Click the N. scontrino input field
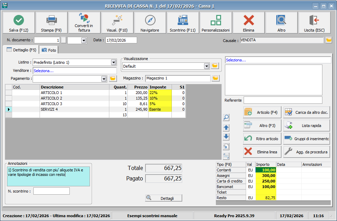 (x=51, y=191)
